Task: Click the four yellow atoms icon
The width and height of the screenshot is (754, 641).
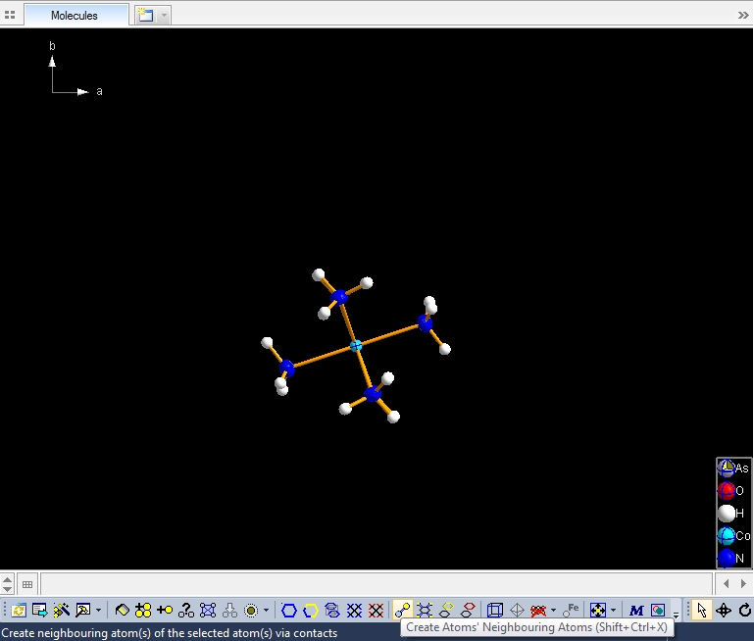Action: point(143,610)
